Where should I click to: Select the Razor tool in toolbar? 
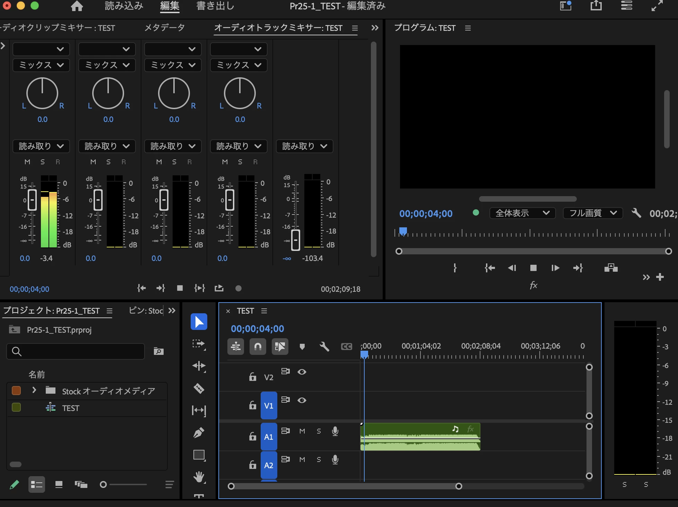tap(199, 388)
